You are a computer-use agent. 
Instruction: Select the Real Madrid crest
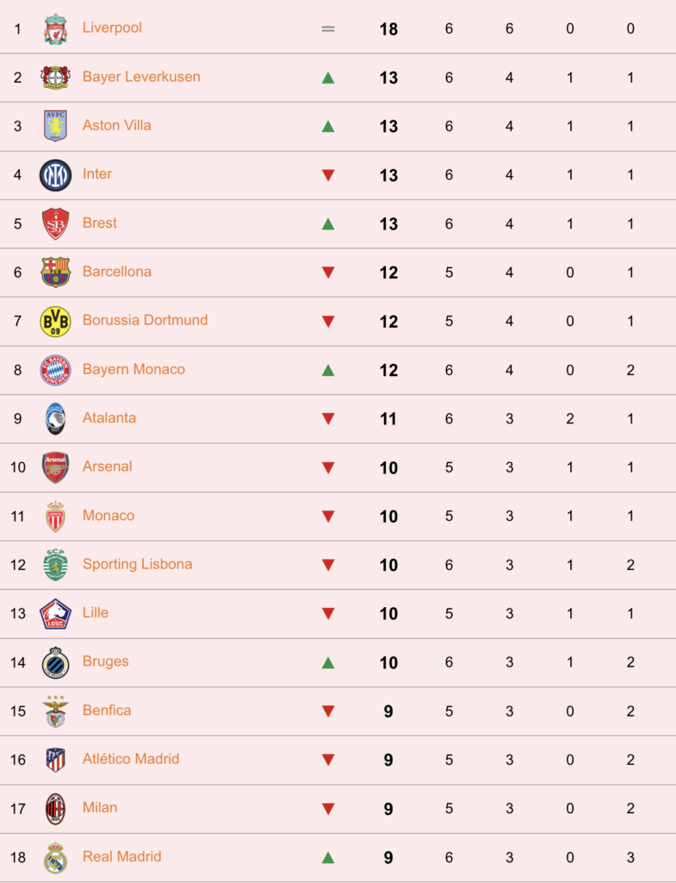pyautogui.click(x=56, y=858)
